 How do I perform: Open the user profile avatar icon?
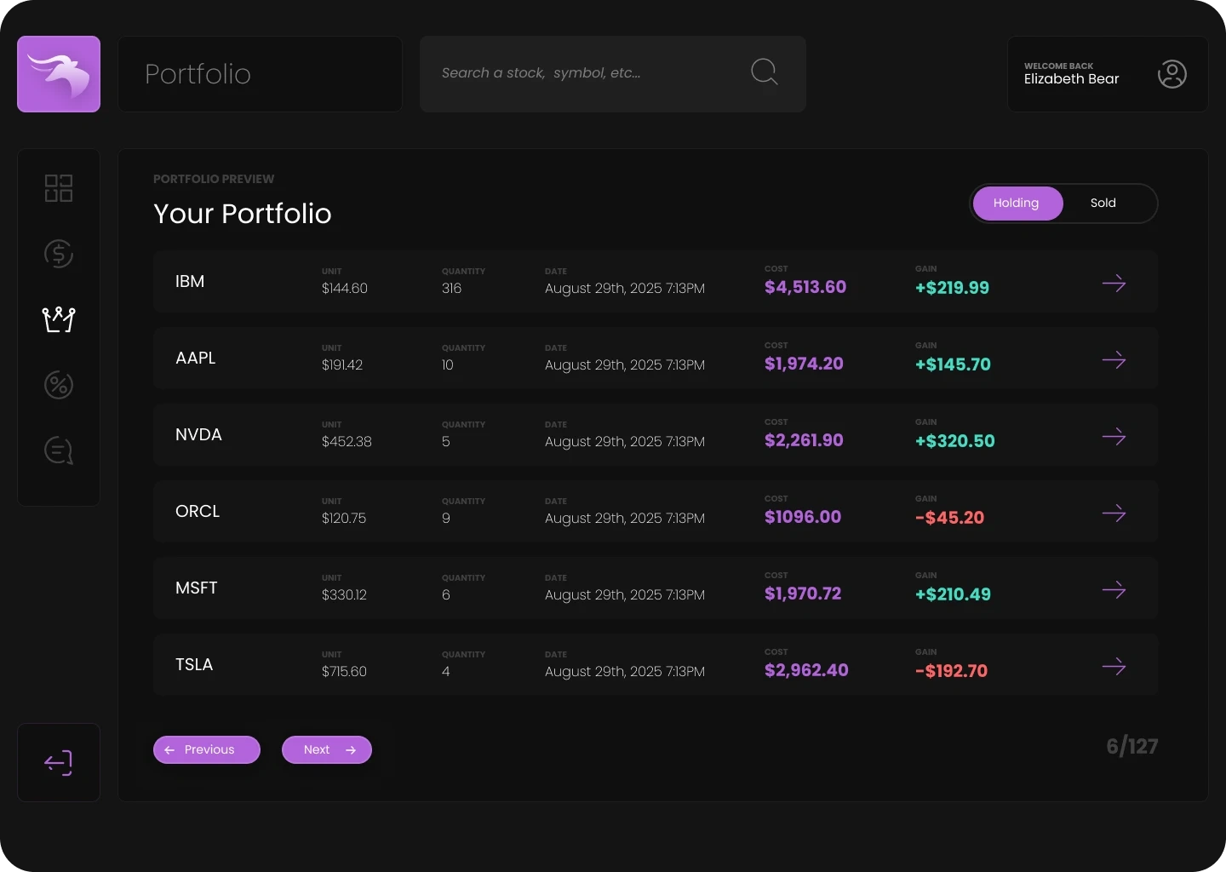(1172, 74)
